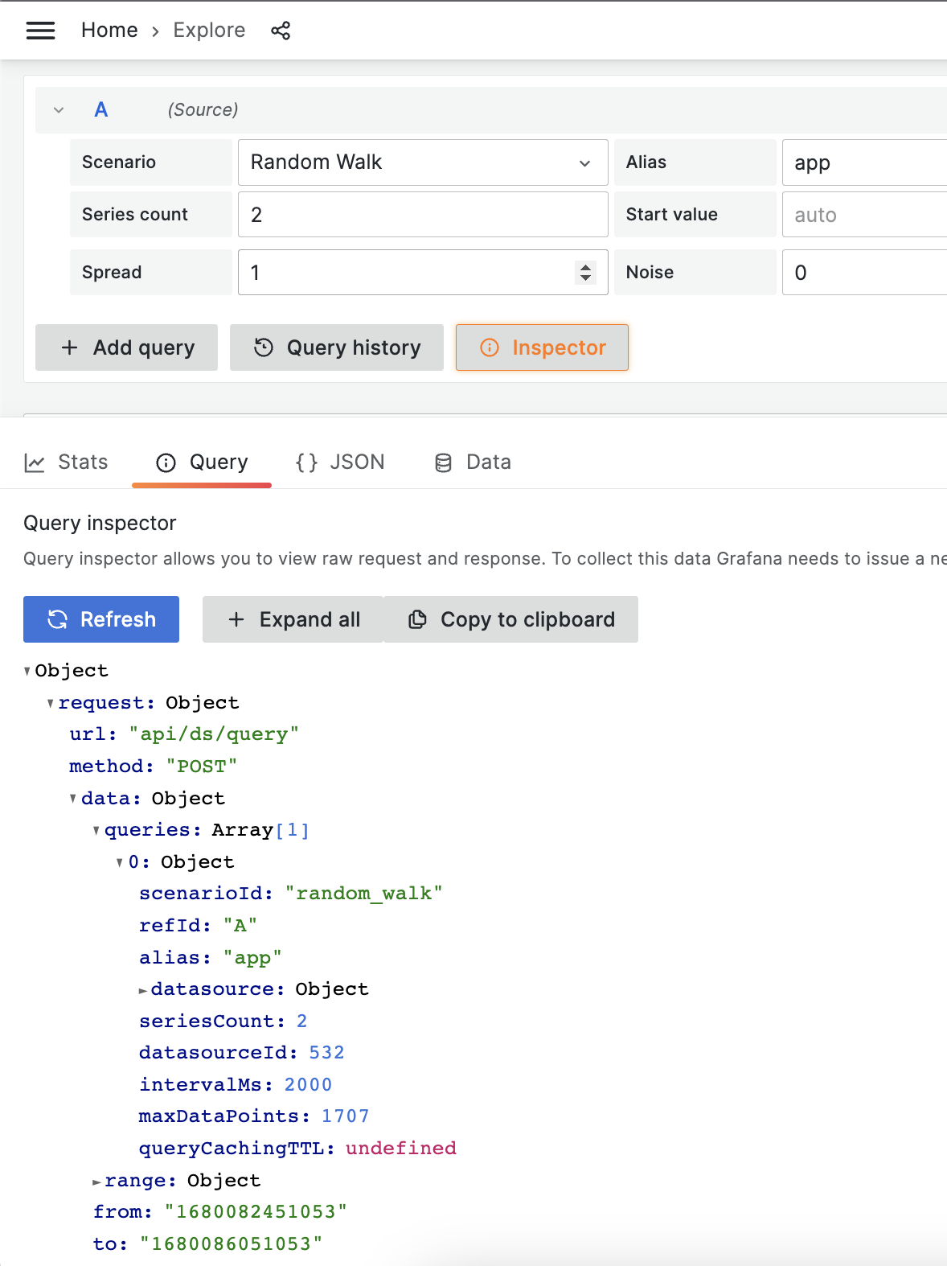The image size is (947, 1266).
Task: Click the Add query button
Action: click(127, 347)
